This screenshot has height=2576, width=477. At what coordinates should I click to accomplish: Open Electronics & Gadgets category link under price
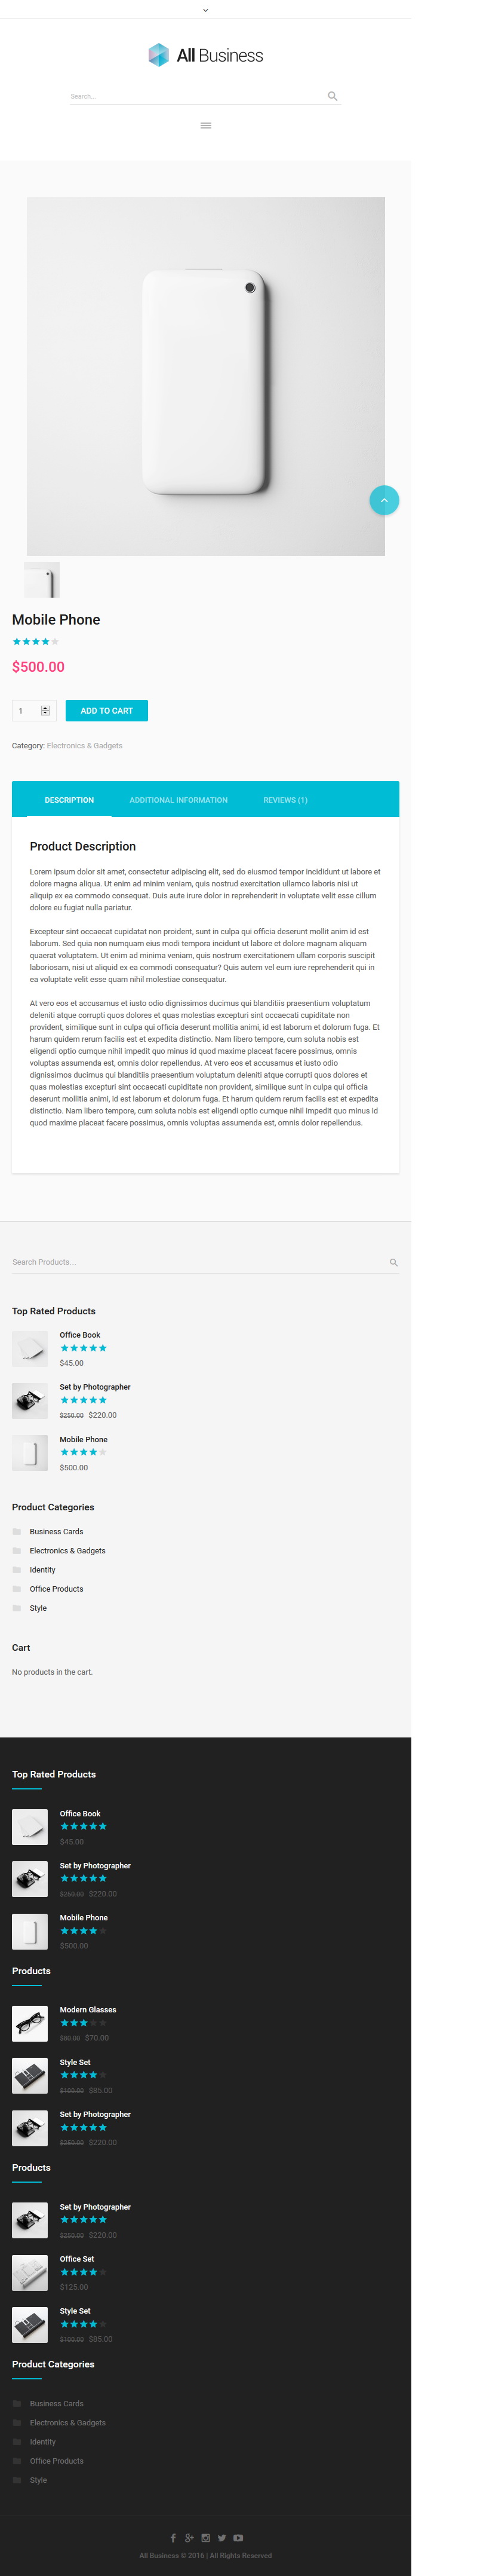85,746
